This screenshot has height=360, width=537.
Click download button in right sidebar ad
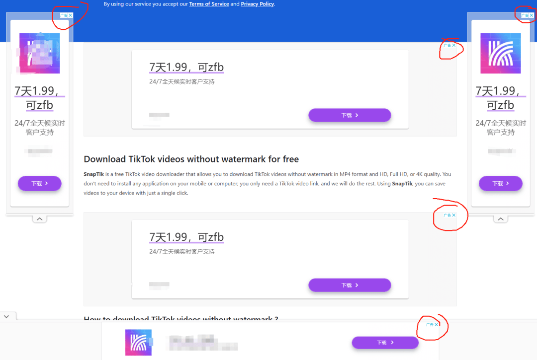pos(500,184)
